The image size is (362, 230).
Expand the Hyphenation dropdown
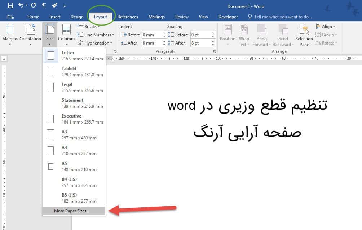coord(95,43)
